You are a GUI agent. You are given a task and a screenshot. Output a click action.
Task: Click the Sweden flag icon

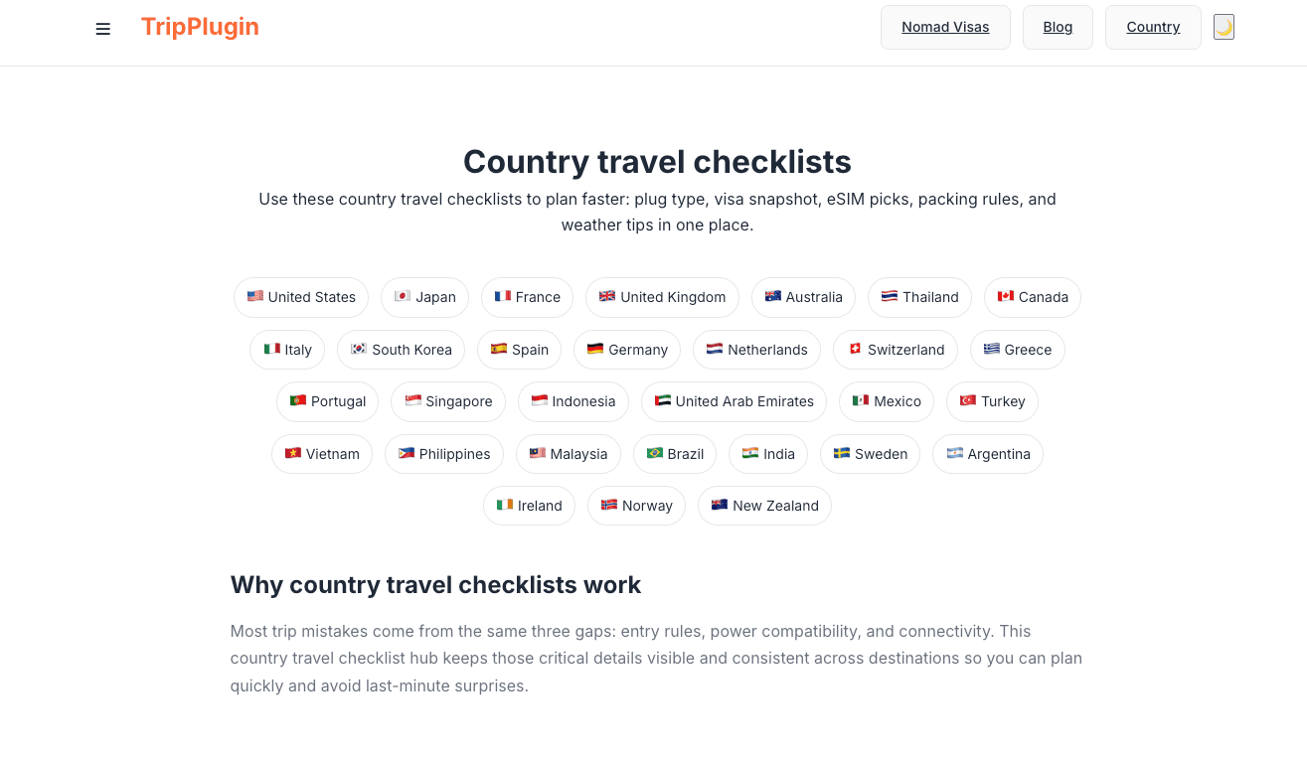[x=839, y=454]
